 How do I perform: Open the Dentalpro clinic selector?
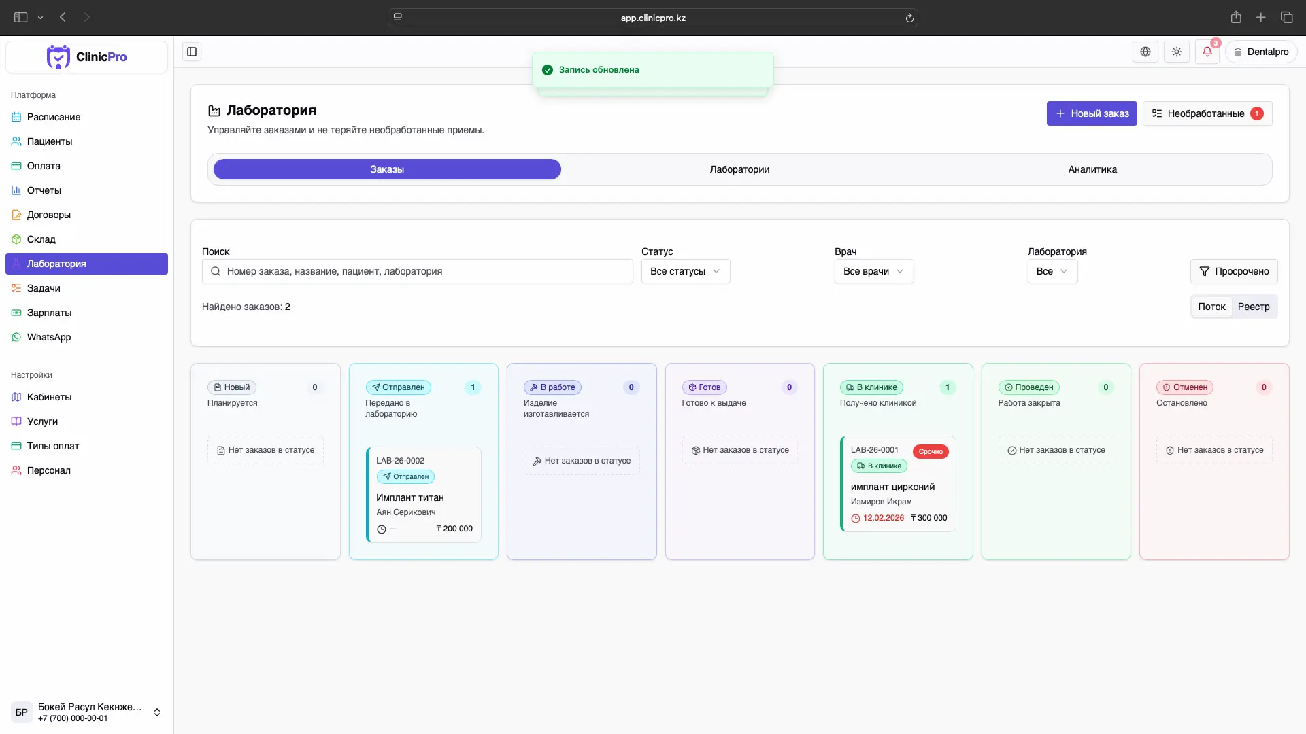point(1261,52)
